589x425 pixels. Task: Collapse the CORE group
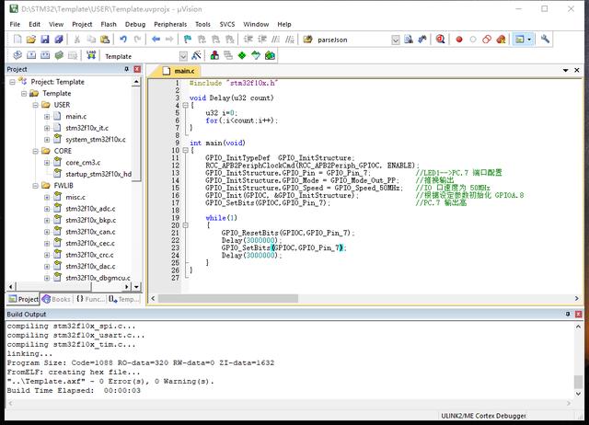point(35,151)
